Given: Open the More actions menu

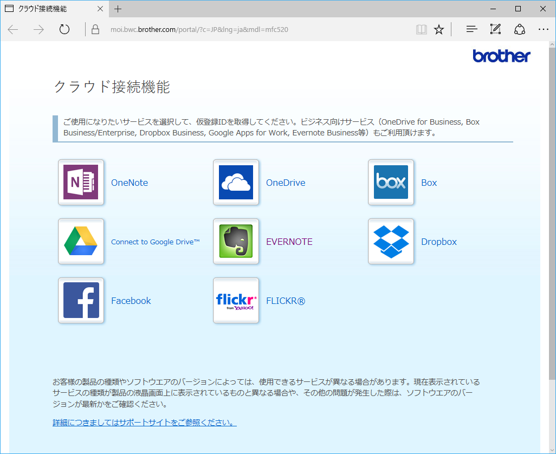Looking at the screenshot, I should click(x=543, y=29).
